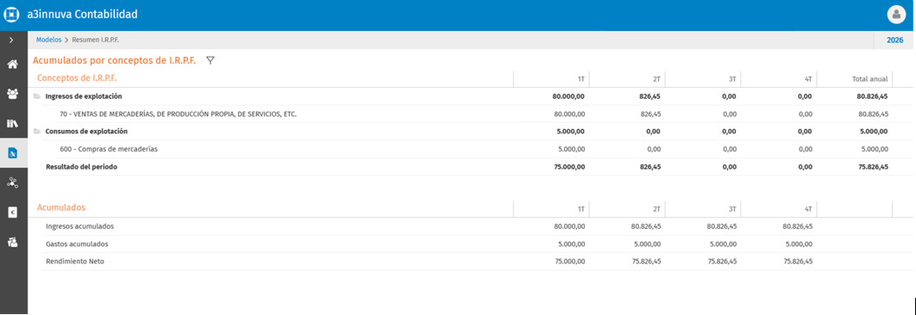The image size is (916, 315).
Task: Select the highlighted document icon in sidebar
Action: (x=12, y=153)
